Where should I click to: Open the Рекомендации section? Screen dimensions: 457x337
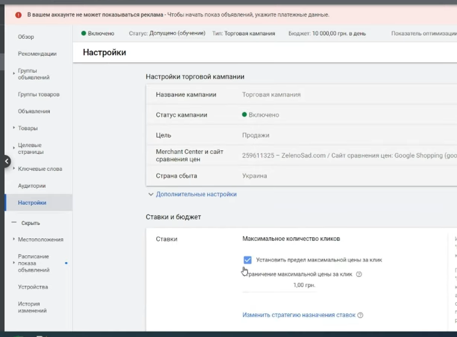click(37, 54)
